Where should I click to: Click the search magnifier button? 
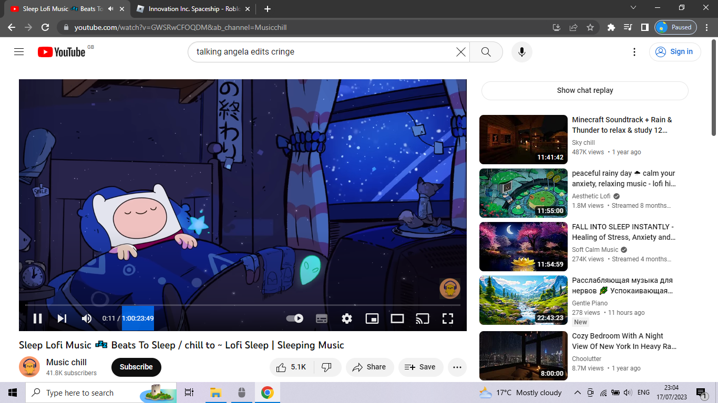pyautogui.click(x=486, y=51)
